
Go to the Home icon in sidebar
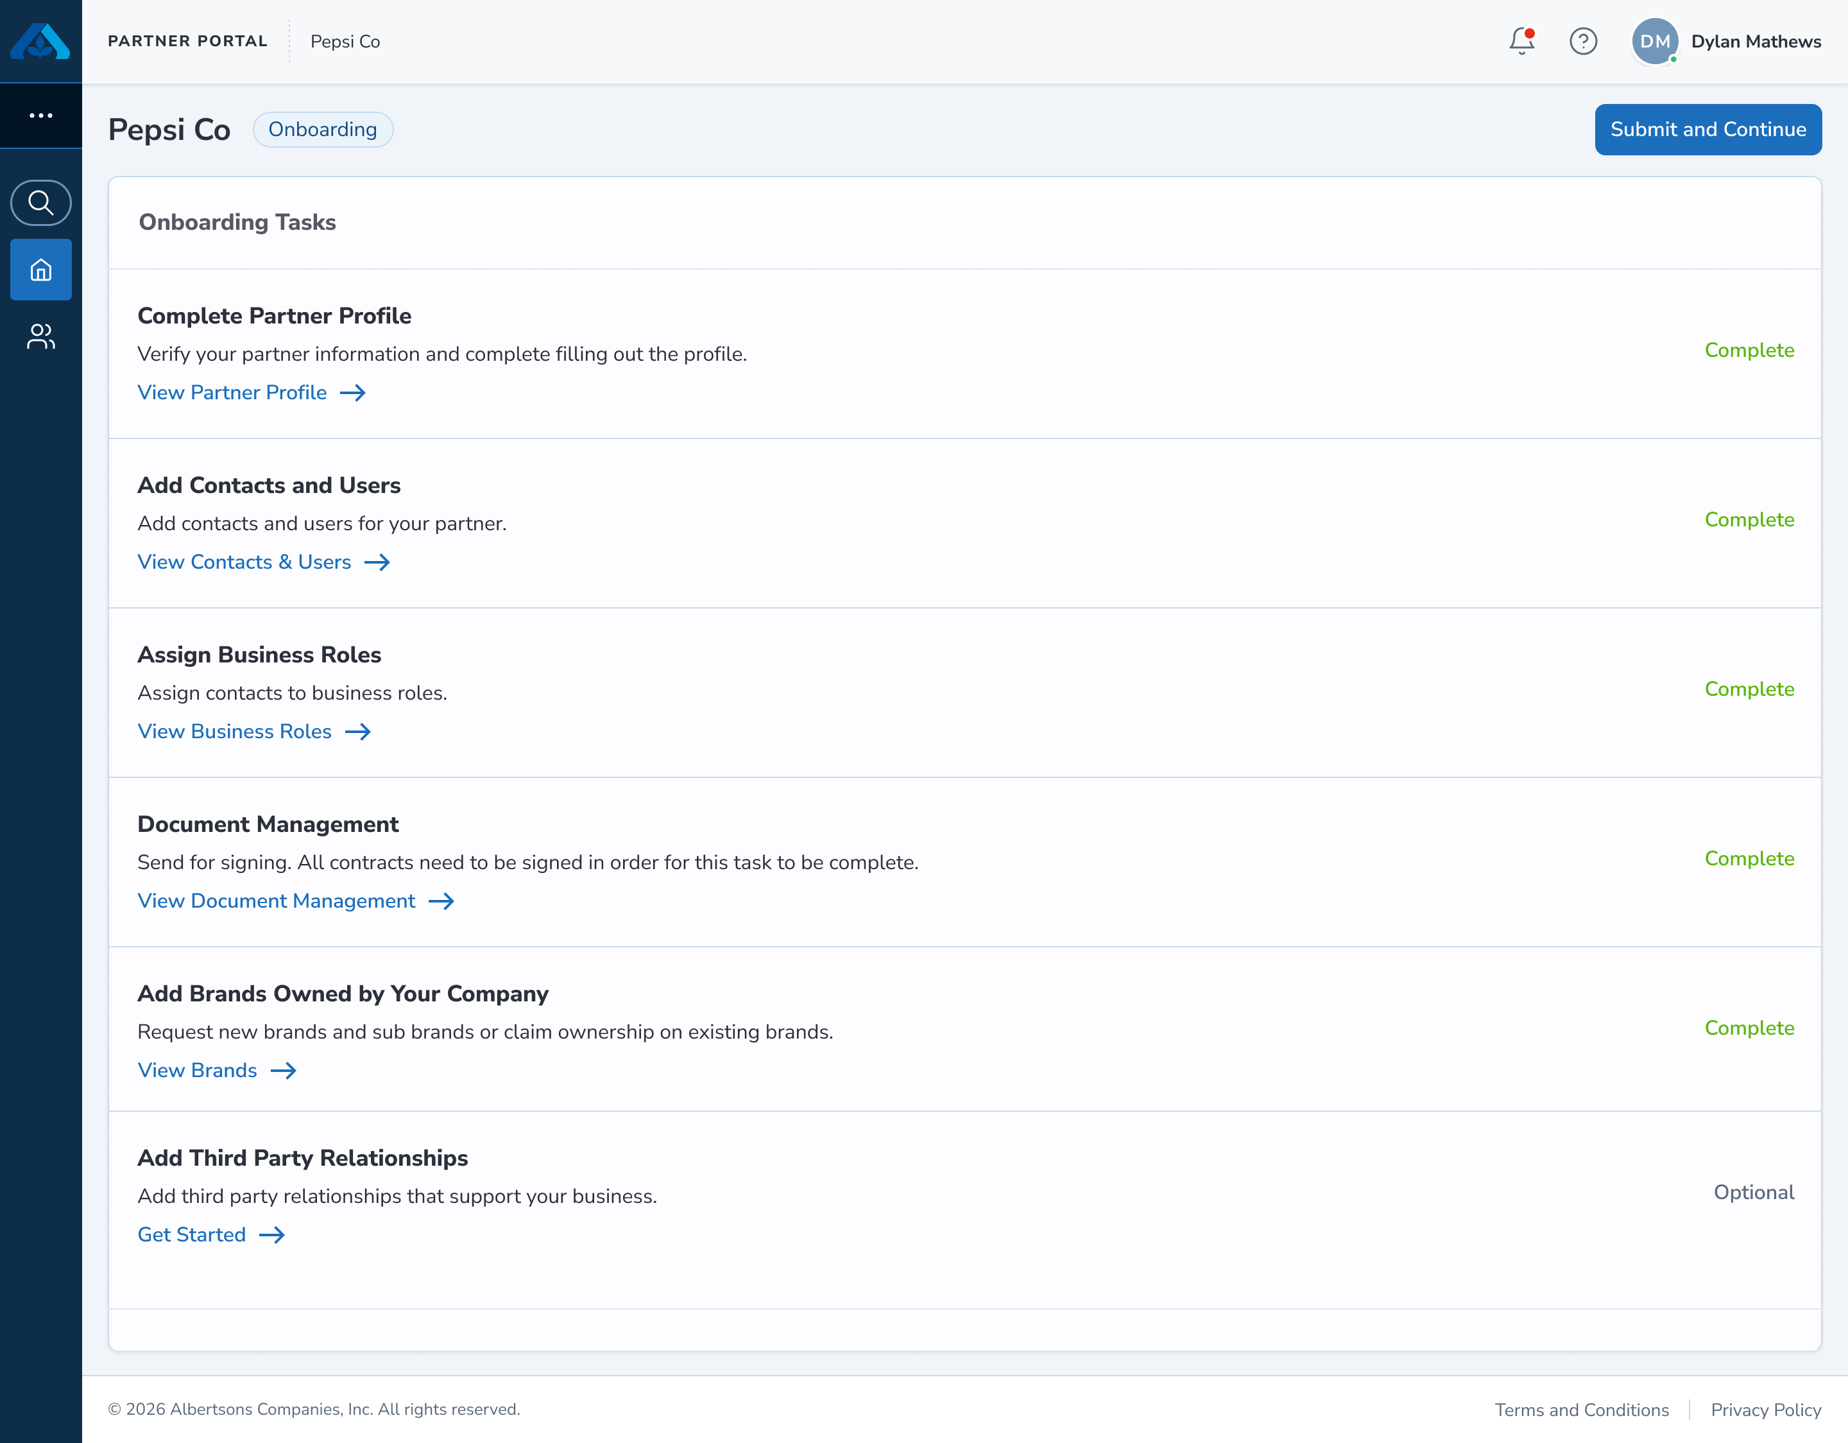(x=40, y=270)
